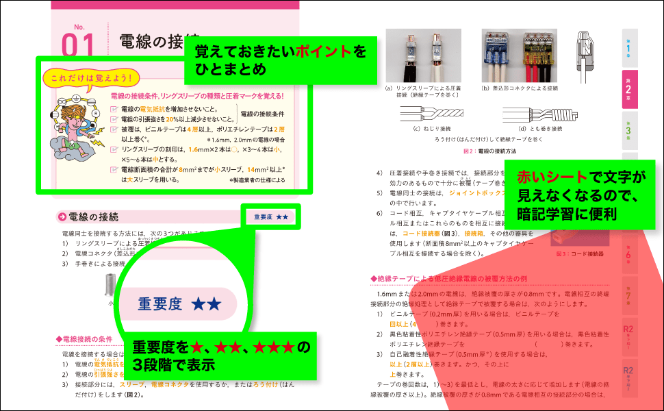This screenshot has width=664, height=411.
Task: Click the ◆絶縁テープによる低圧絶縁電線の被覆方法の例 heading
Action: point(449,278)
